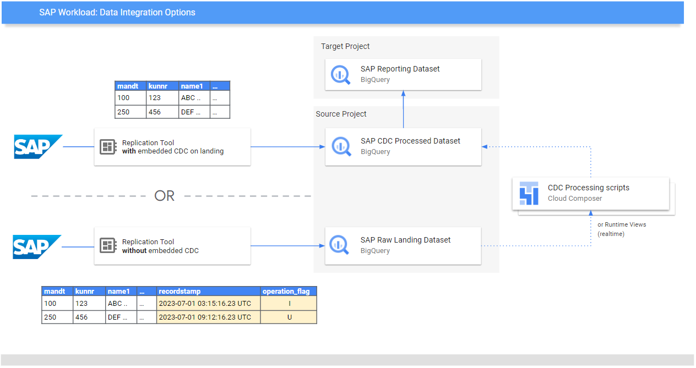Click the Replication Tool icon with embedded CDC
Viewport: 696px width, 368px height.
(x=108, y=146)
